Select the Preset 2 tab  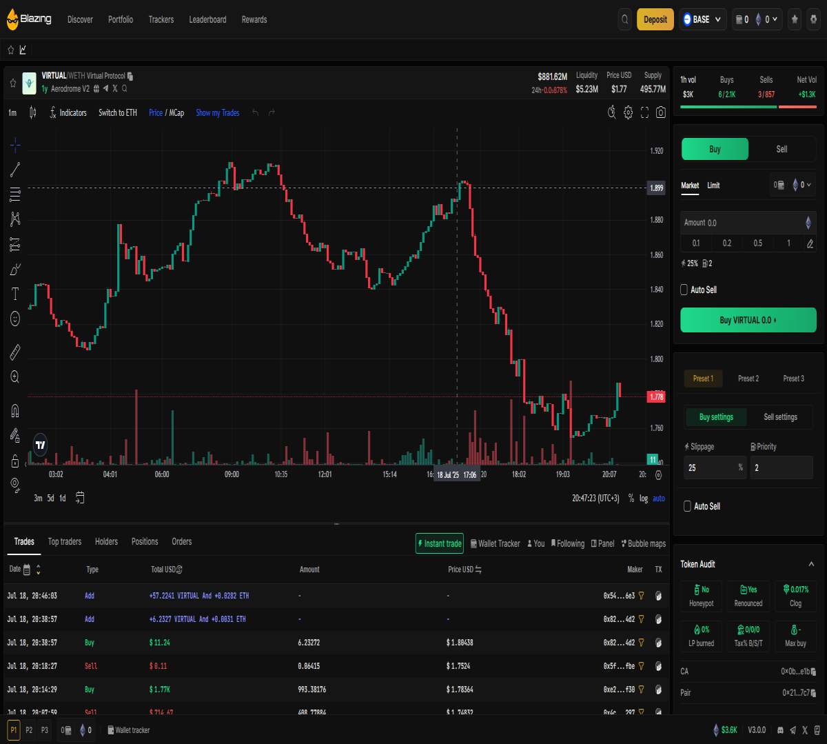tap(748, 378)
